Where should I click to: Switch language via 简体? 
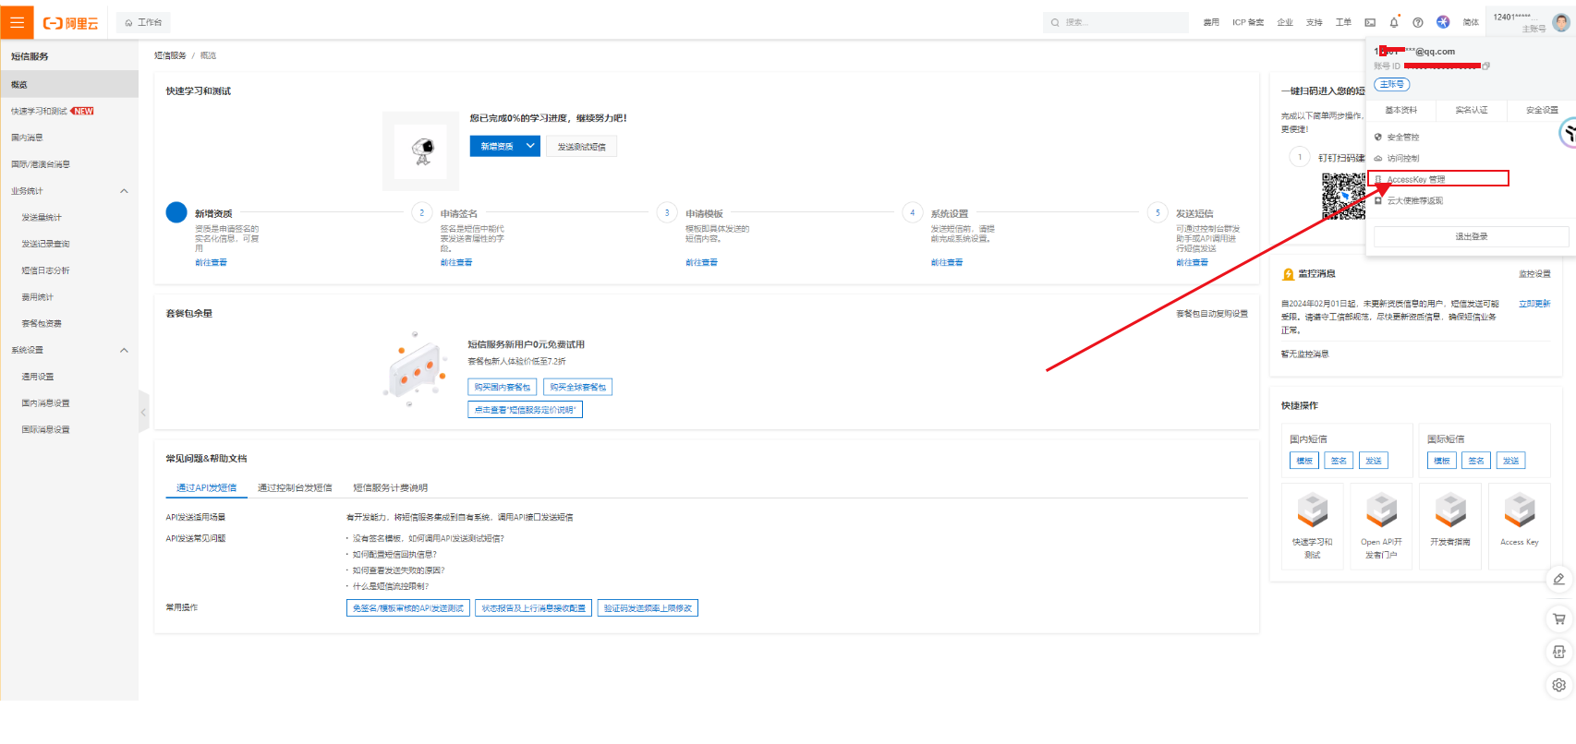[1471, 22]
